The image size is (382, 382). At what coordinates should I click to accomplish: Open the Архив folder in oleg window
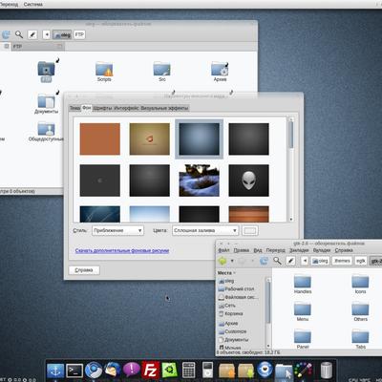pyautogui.click(x=220, y=72)
